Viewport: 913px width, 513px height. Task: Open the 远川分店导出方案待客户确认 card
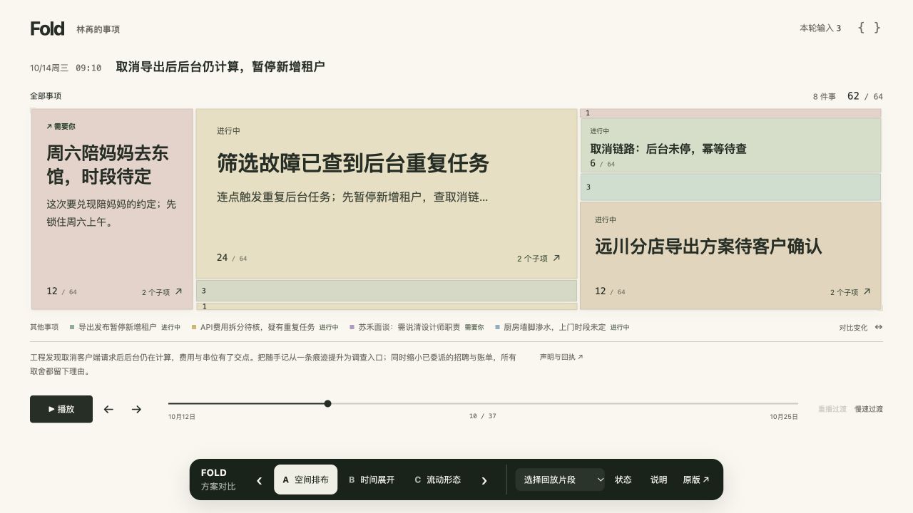pos(730,256)
